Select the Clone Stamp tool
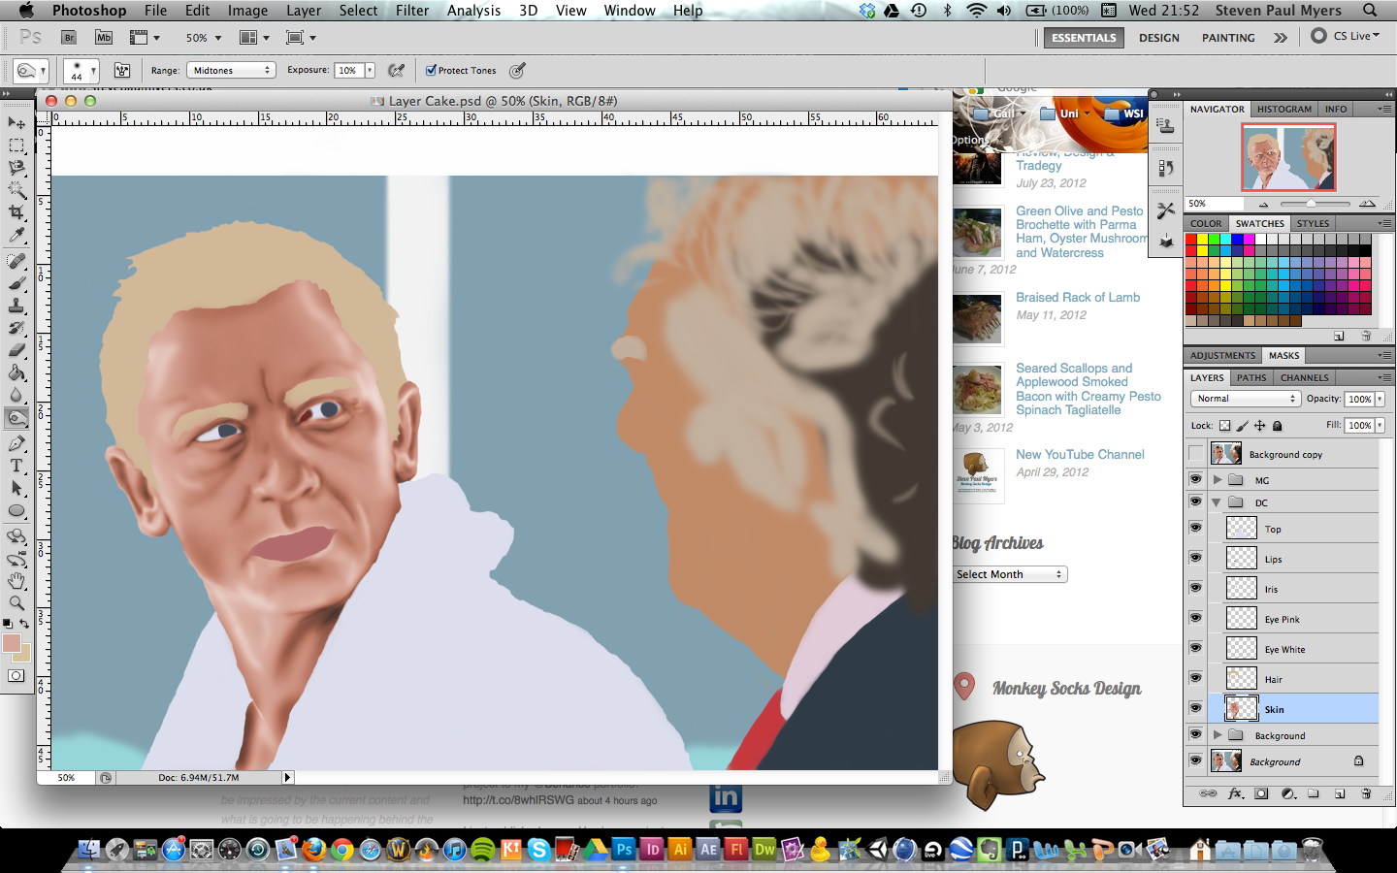Screen dimensions: 1397x873 pos(16,306)
